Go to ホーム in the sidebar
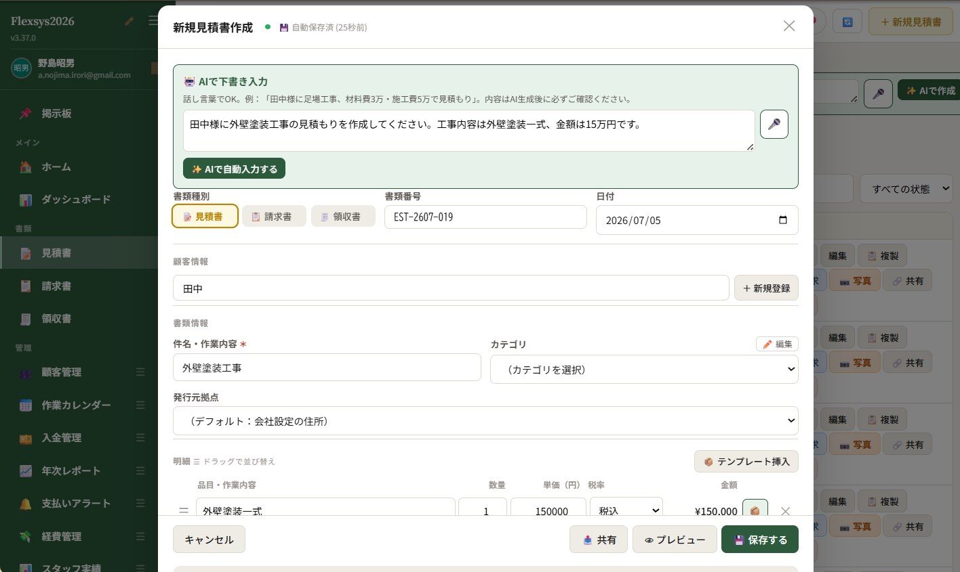Viewport: 960px width, 572px height. (79, 167)
